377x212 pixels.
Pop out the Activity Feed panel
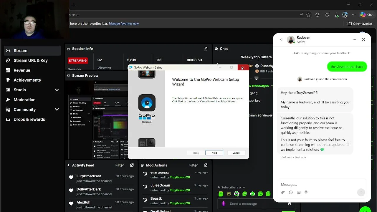click(x=132, y=165)
